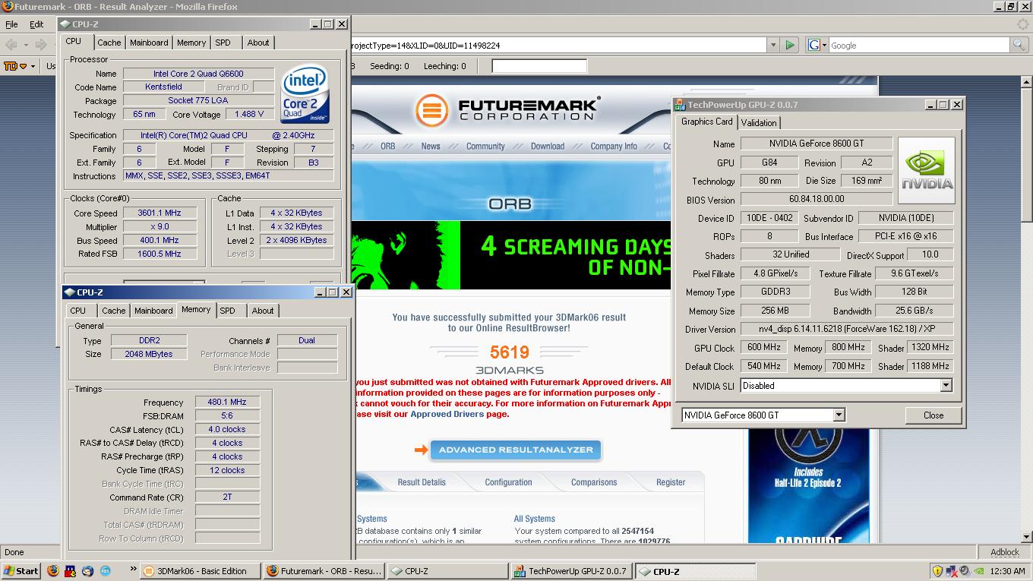Click the Windows Start button
1033x581 pixels.
click(x=21, y=571)
